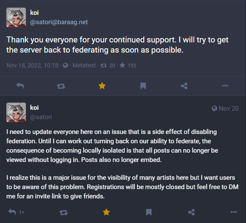Boost the 'Thank you everyone' post
This screenshot has width=246, height=223.
(x=61, y=86)
